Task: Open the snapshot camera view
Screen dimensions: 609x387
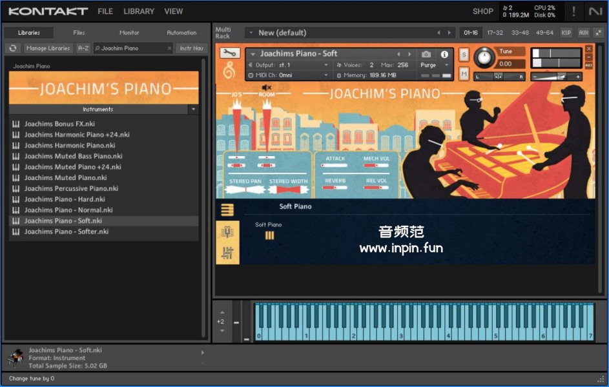Action: point(426,54)
